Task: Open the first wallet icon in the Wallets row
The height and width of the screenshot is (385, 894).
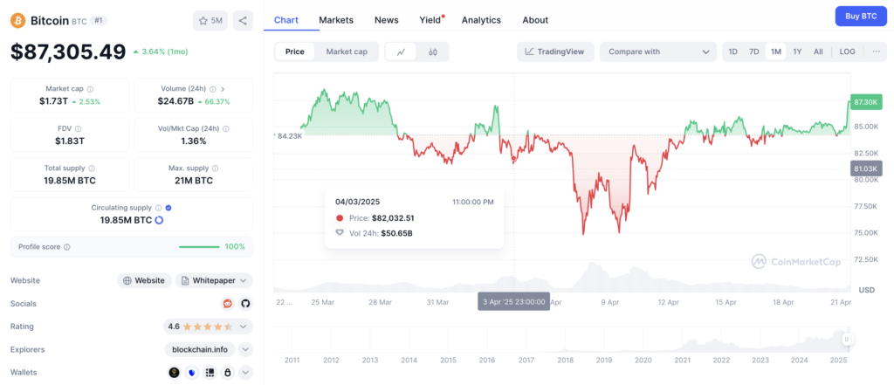Action: tap(174, 373)
